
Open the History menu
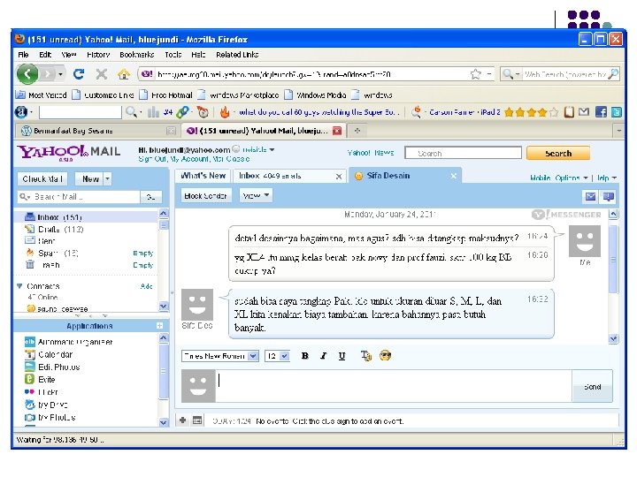pyautogui.click(x=98, y=55)
